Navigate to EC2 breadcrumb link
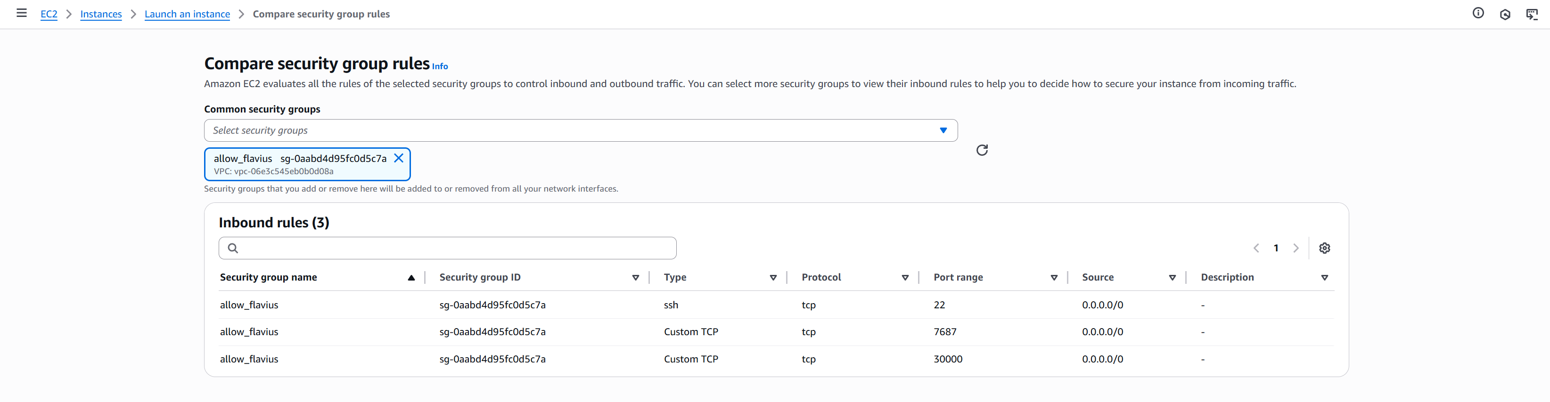Image resolution: width=1550 pixels, height=402 pixels. pyautogui.click(x=49, y=15)
